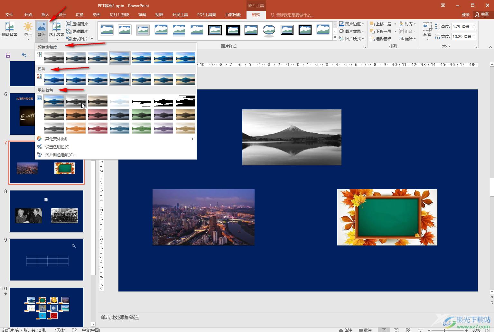Click the Undo arrow icon
This screenshot has width=494, height=332.
tap(24, 55)
